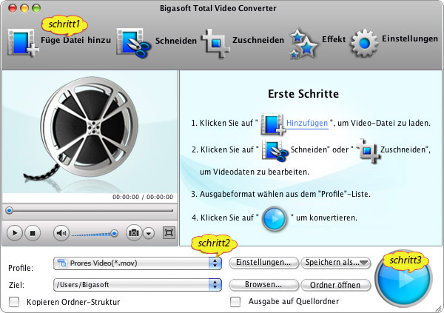444x313 pixels.
Task: Click the Einstellungen toolbar label
Action: [x=410, y=38]
